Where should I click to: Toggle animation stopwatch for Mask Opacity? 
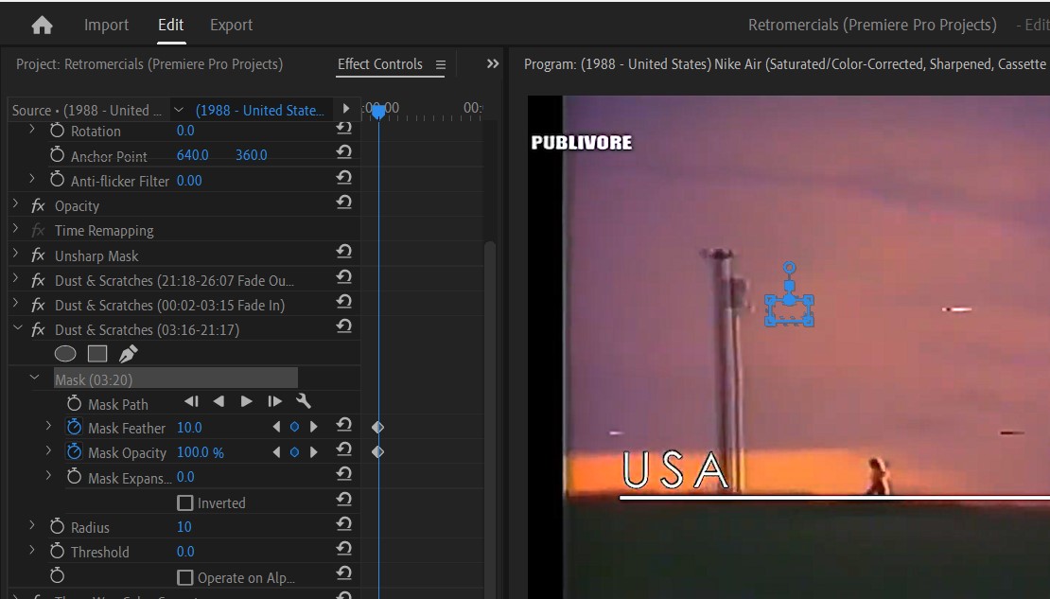click(x=74, y=451)
